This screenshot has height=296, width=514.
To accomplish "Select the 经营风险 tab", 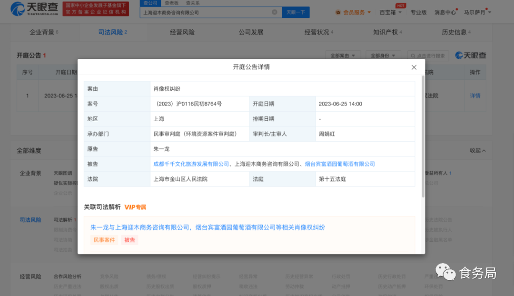I will point(182,32).
